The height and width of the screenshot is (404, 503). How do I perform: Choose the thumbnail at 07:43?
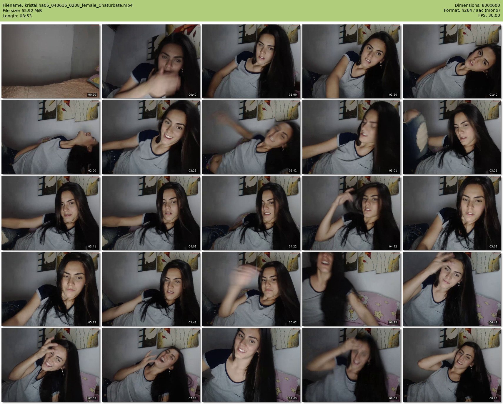(x=251, y=365)
